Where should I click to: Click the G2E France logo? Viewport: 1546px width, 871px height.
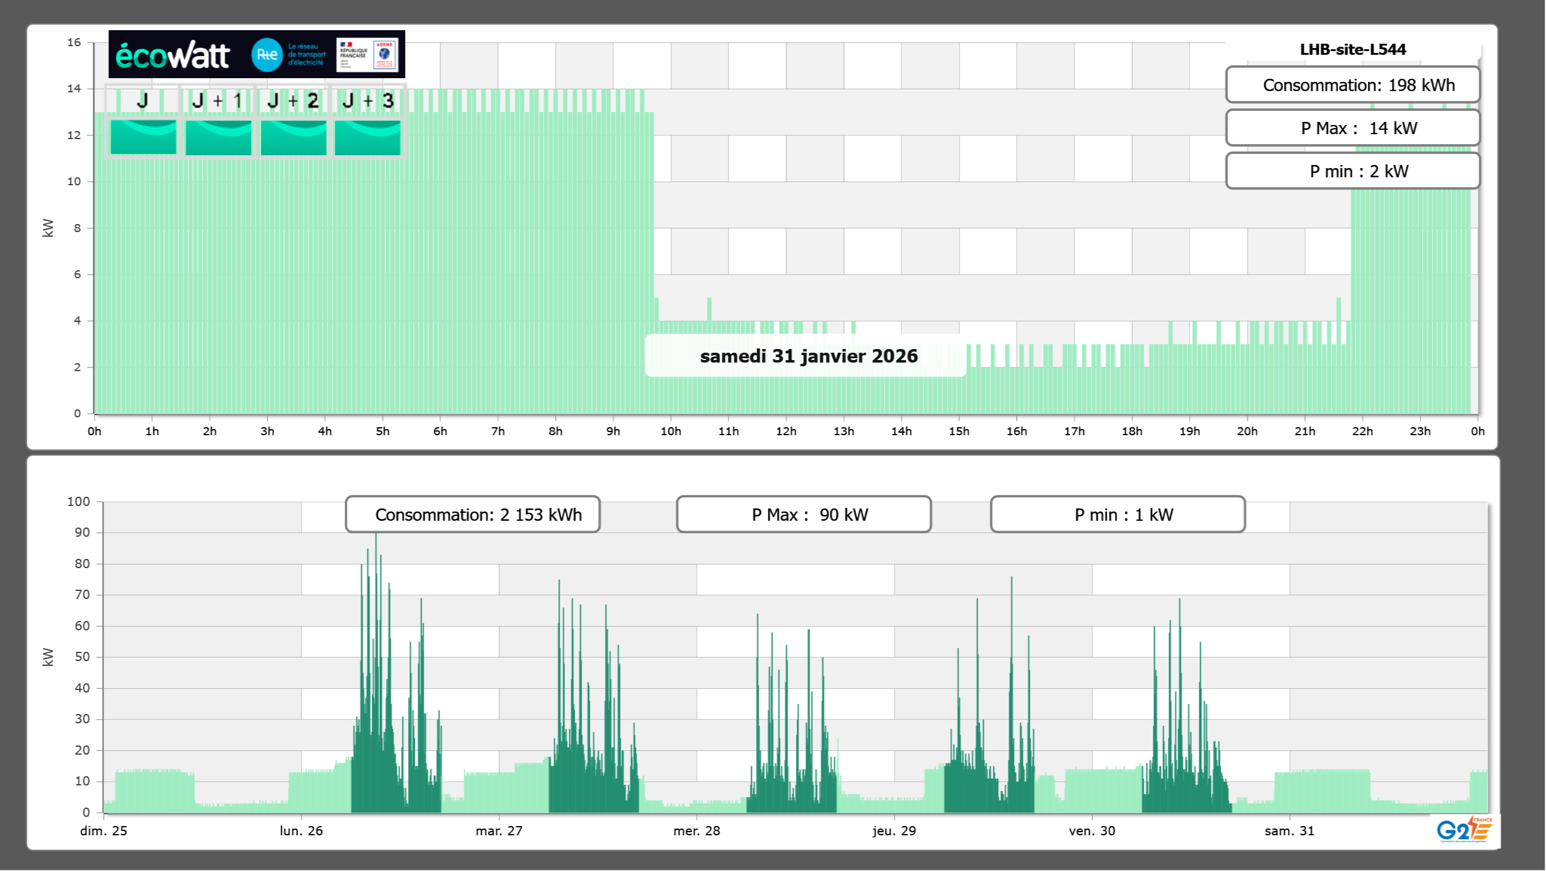point(1464,830)
